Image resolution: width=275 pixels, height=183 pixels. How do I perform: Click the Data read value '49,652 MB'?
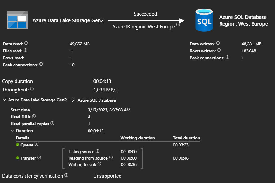click(x=80, y=44)
